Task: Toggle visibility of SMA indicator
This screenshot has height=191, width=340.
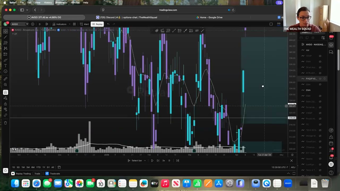Action: tap(320, 62)
